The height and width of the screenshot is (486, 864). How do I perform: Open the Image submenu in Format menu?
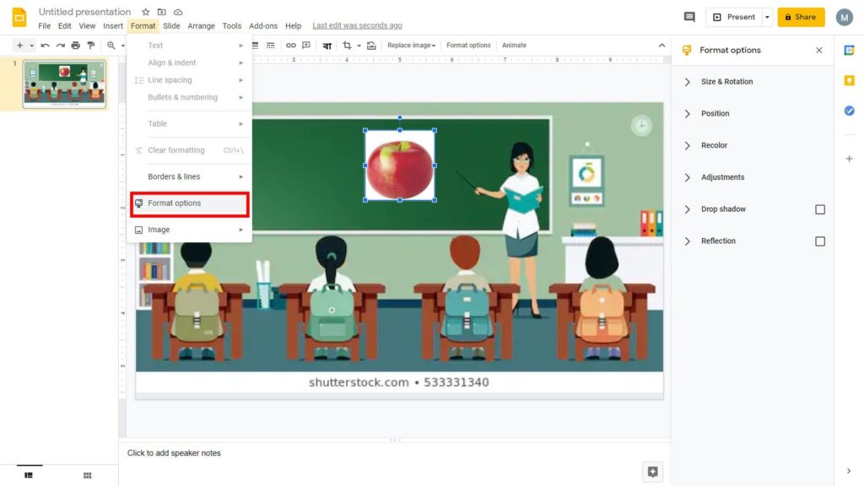pos(190,229)
